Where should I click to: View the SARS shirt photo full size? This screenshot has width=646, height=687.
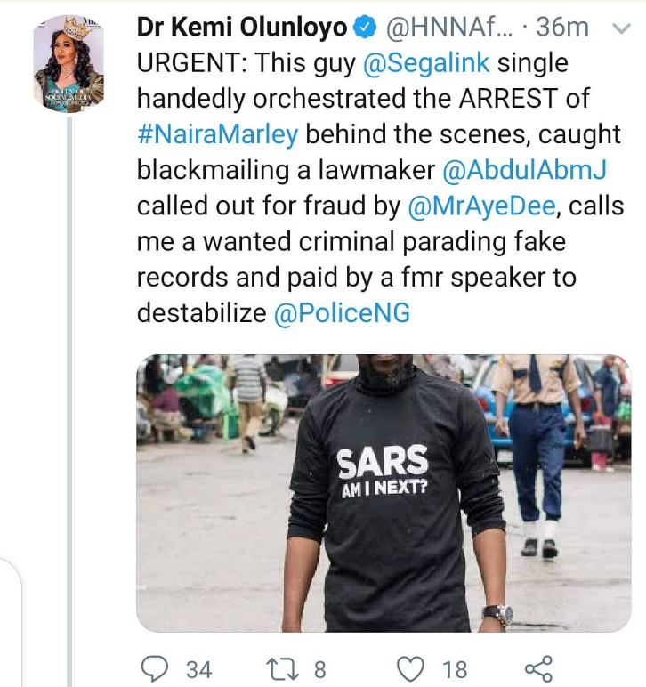(x=384, y=492)
